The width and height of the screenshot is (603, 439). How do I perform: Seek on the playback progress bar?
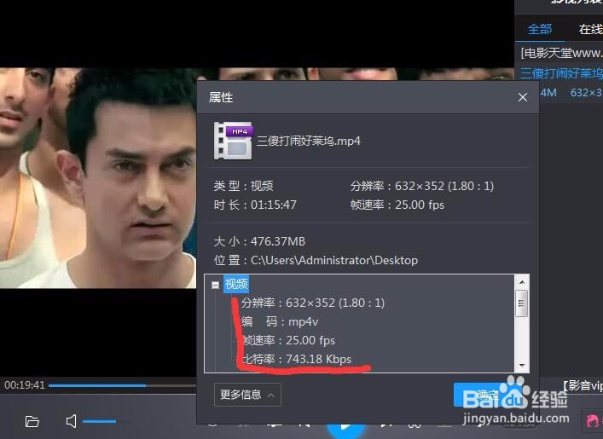122,385
